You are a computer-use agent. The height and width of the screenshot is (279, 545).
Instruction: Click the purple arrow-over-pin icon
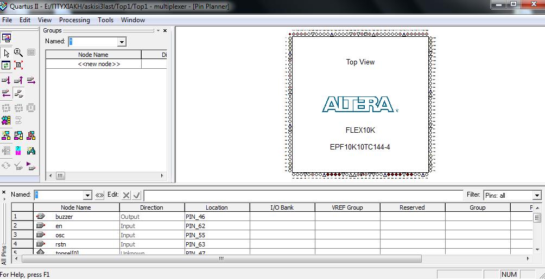(x=31, y=166)
